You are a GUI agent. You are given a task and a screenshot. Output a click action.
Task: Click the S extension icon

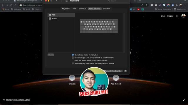click(x=164, y=5)
